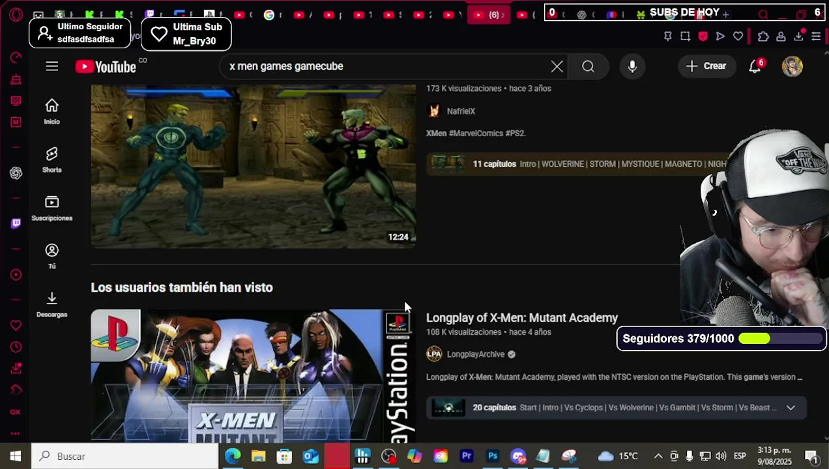Show hidden system tray icons chevron

point(658,456)
